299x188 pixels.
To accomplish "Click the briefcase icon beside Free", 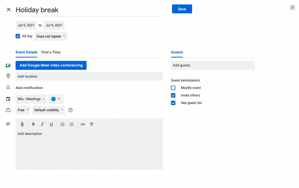I will point(8,110).
